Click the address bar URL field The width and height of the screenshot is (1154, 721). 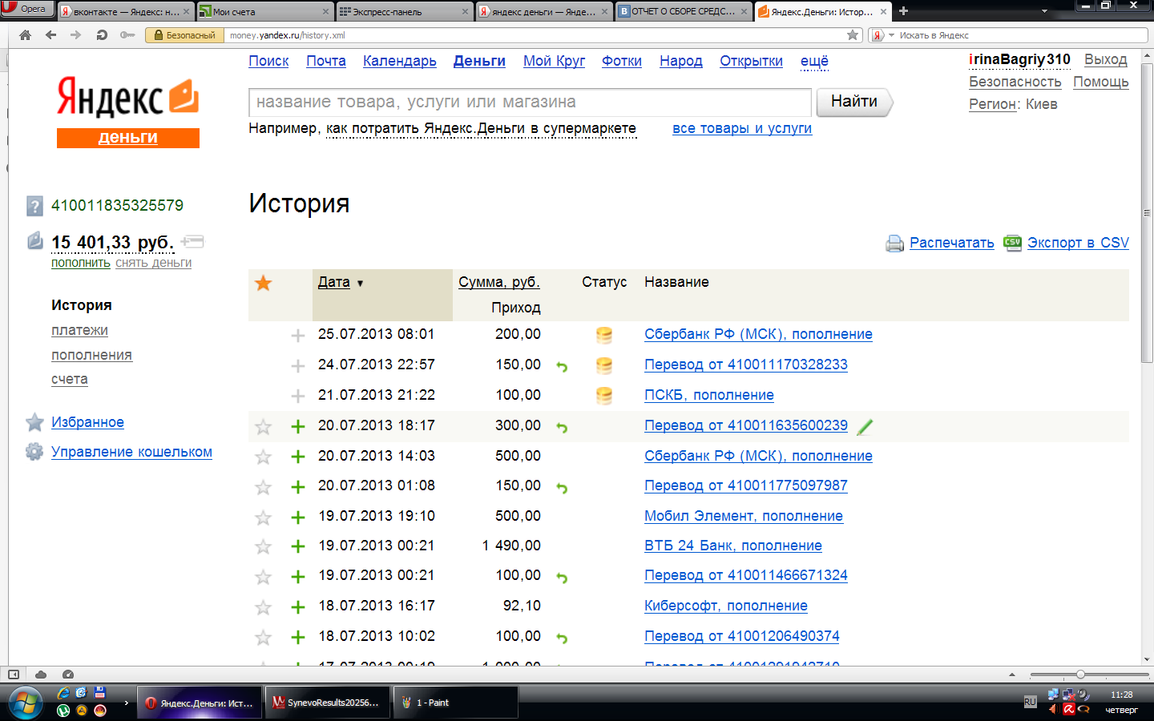[x=535, y=35]
